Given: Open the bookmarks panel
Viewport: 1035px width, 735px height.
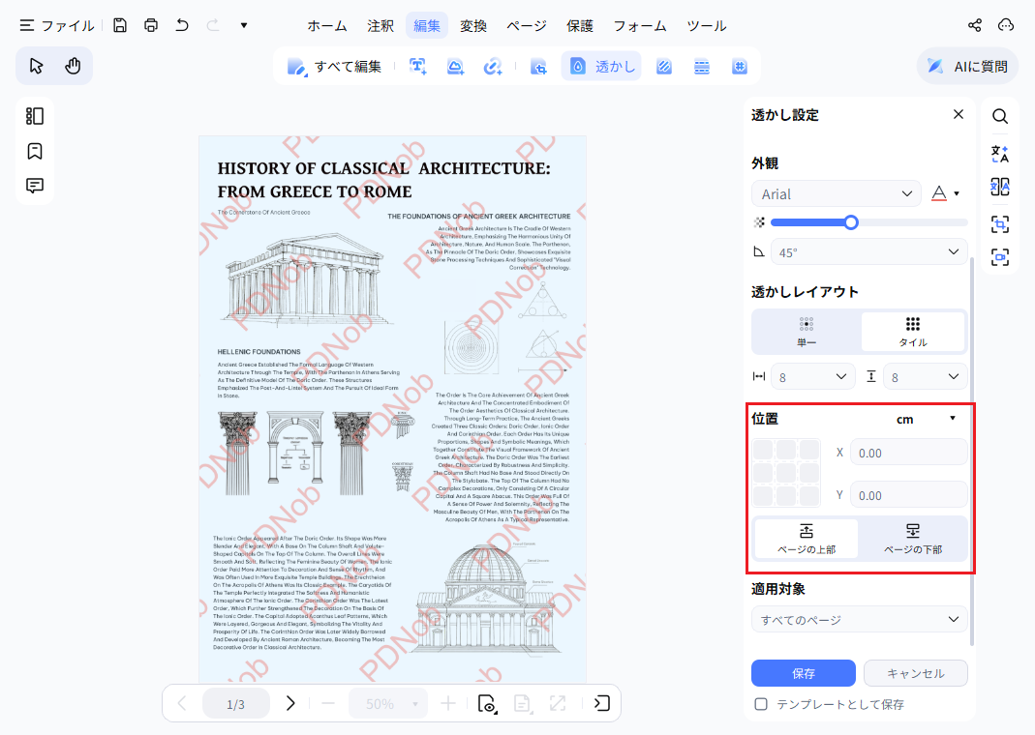Looking at the screenshot, I should [34, 151].
